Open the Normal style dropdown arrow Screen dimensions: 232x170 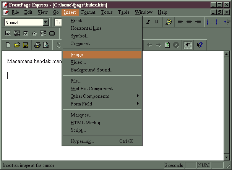coord(46,23)
